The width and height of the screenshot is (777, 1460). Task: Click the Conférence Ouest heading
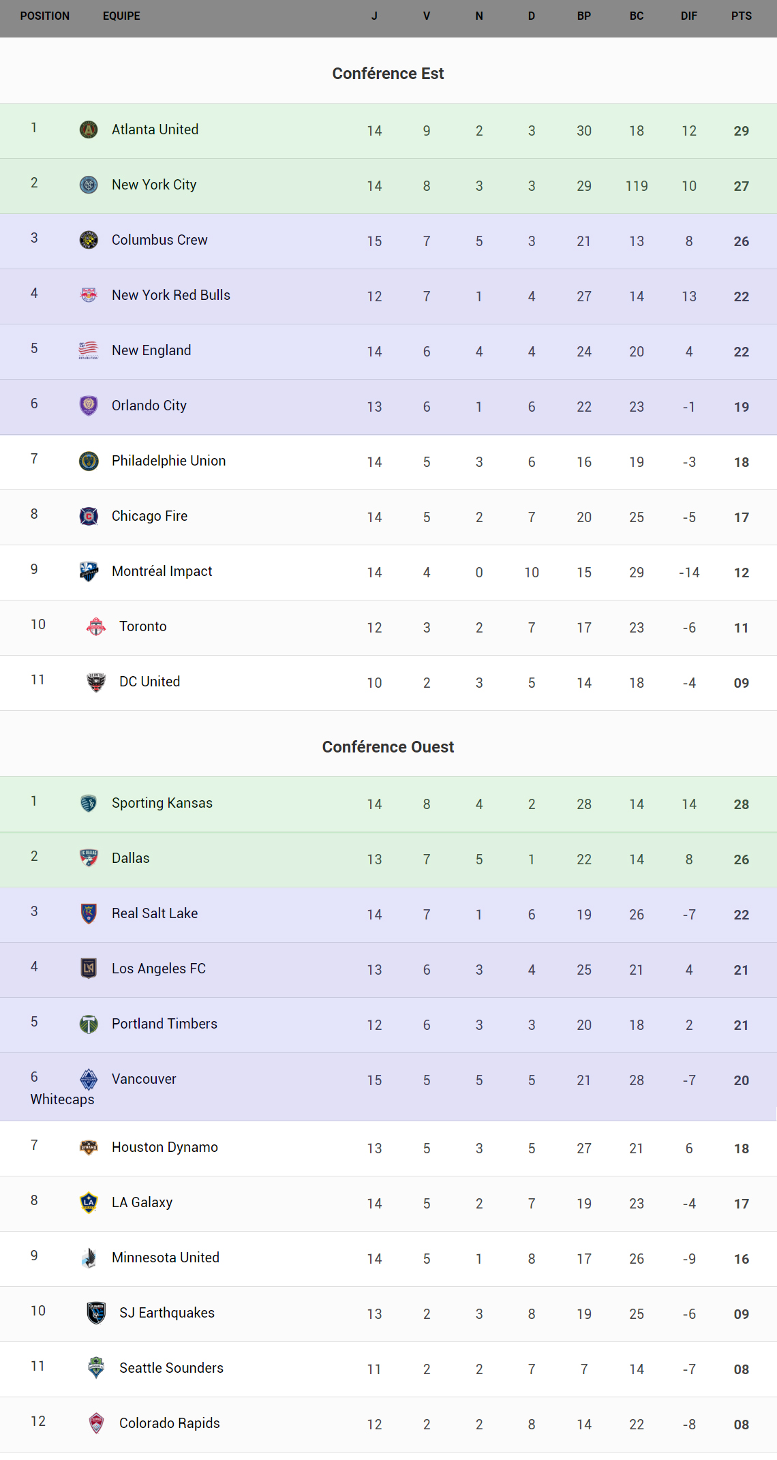tap(388, 747)
